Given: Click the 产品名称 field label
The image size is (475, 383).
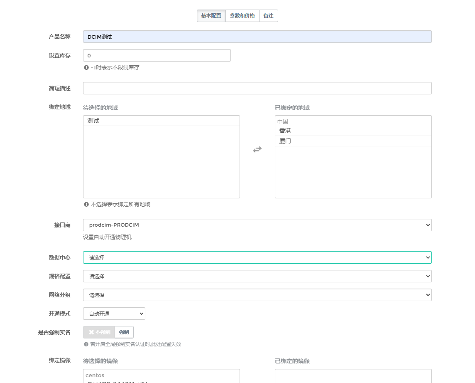Looking at the screenshot, I should coord(60,37).
